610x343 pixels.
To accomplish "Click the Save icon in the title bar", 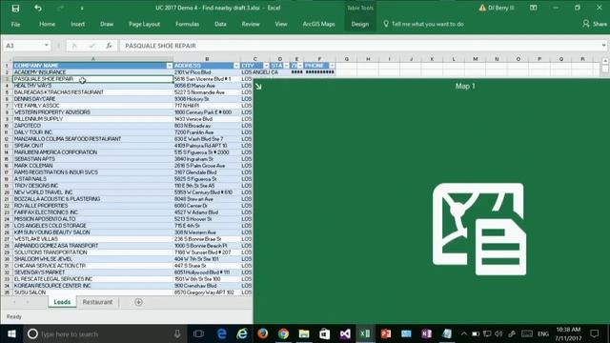I will click(15, 9).
